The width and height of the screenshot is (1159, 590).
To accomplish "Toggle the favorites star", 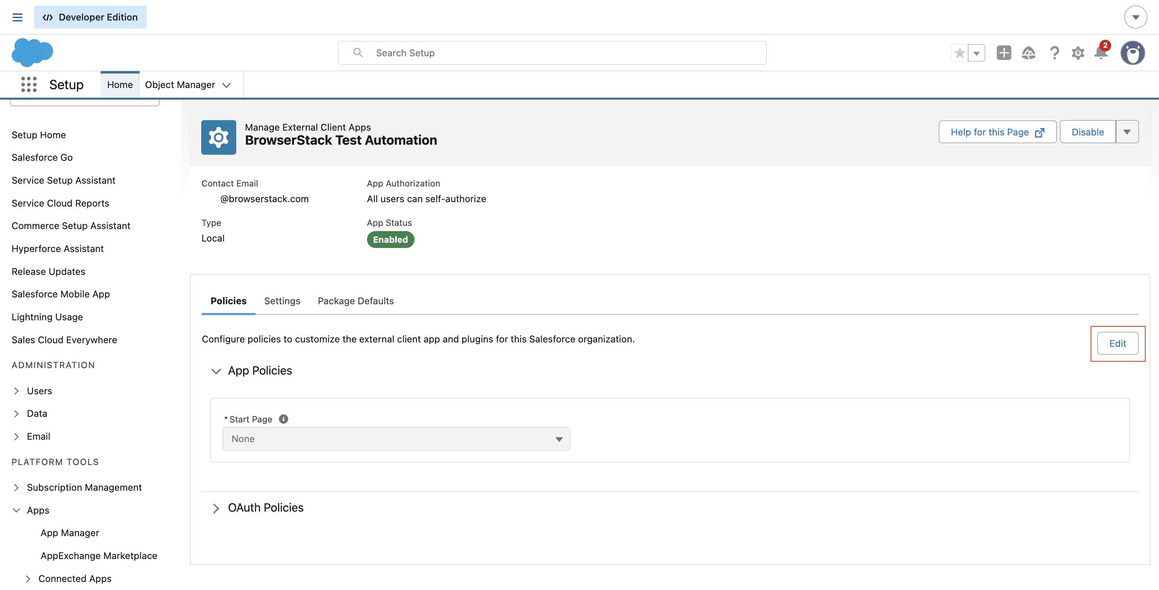I will (x=959, y=53).
